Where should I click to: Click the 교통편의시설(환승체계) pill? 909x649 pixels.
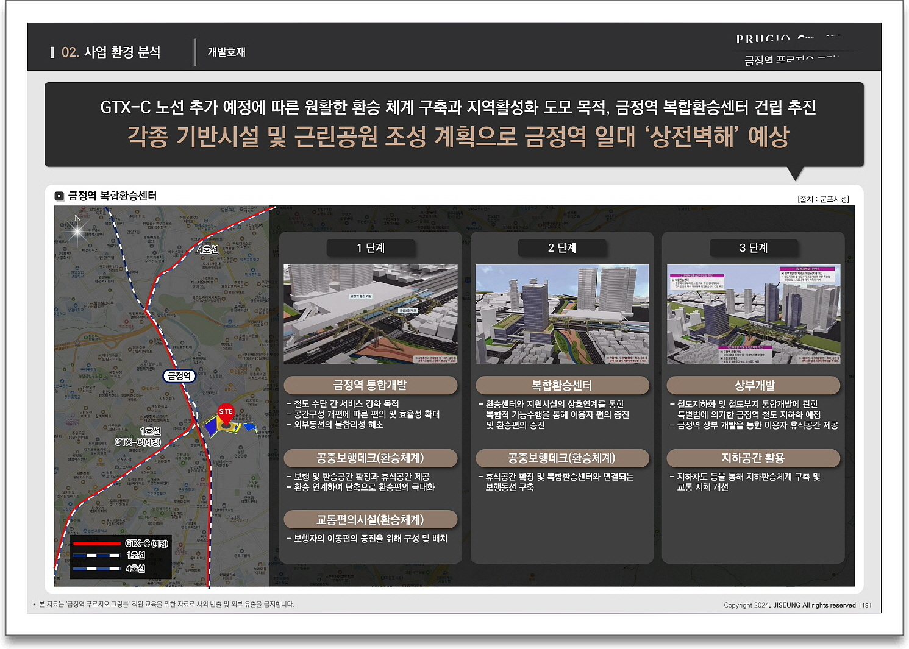tap(371, 520)
